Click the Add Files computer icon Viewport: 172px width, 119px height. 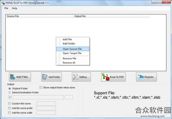(13, 77)
